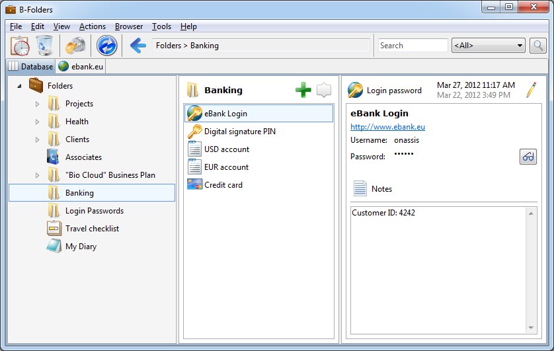Click the gray badge icon beside plus
554x351 pixels.
click(x=324, y=90)
